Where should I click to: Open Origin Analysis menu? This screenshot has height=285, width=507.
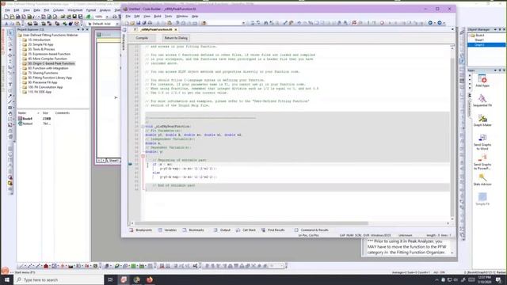(105, 10)
